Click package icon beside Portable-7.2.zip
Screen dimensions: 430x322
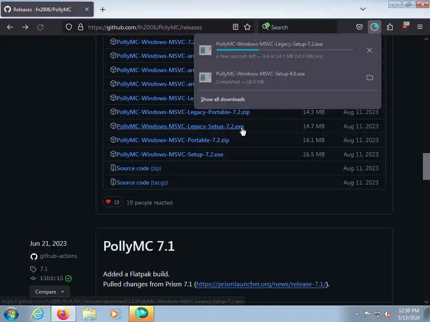pos(113,140)
